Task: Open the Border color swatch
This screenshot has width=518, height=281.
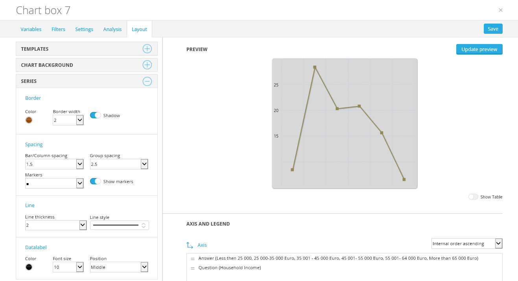Action: (x=29, y=120)
